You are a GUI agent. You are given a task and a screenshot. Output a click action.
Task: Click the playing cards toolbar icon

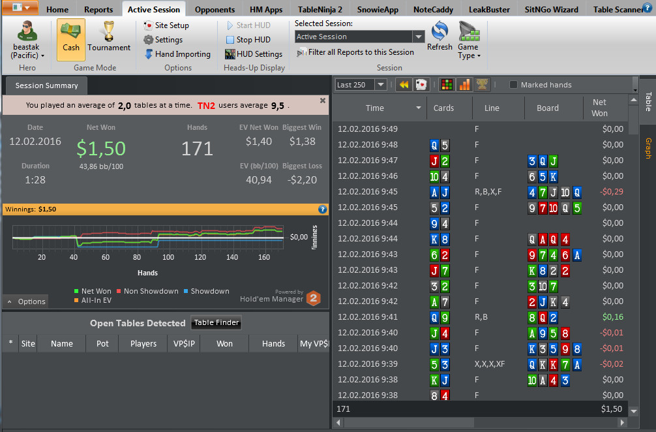[x=421, y=85]
